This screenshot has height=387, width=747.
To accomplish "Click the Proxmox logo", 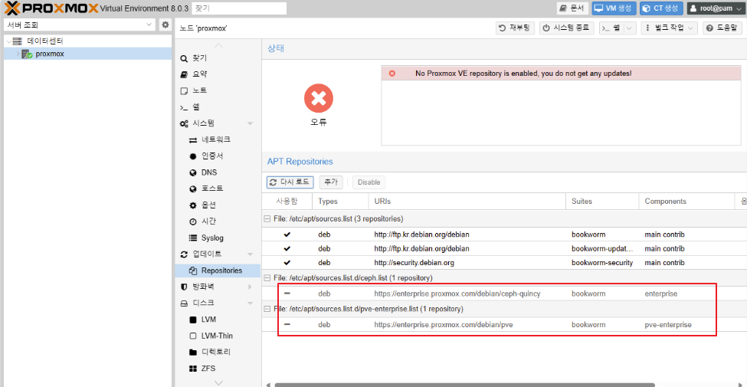I will coord(51,8).
